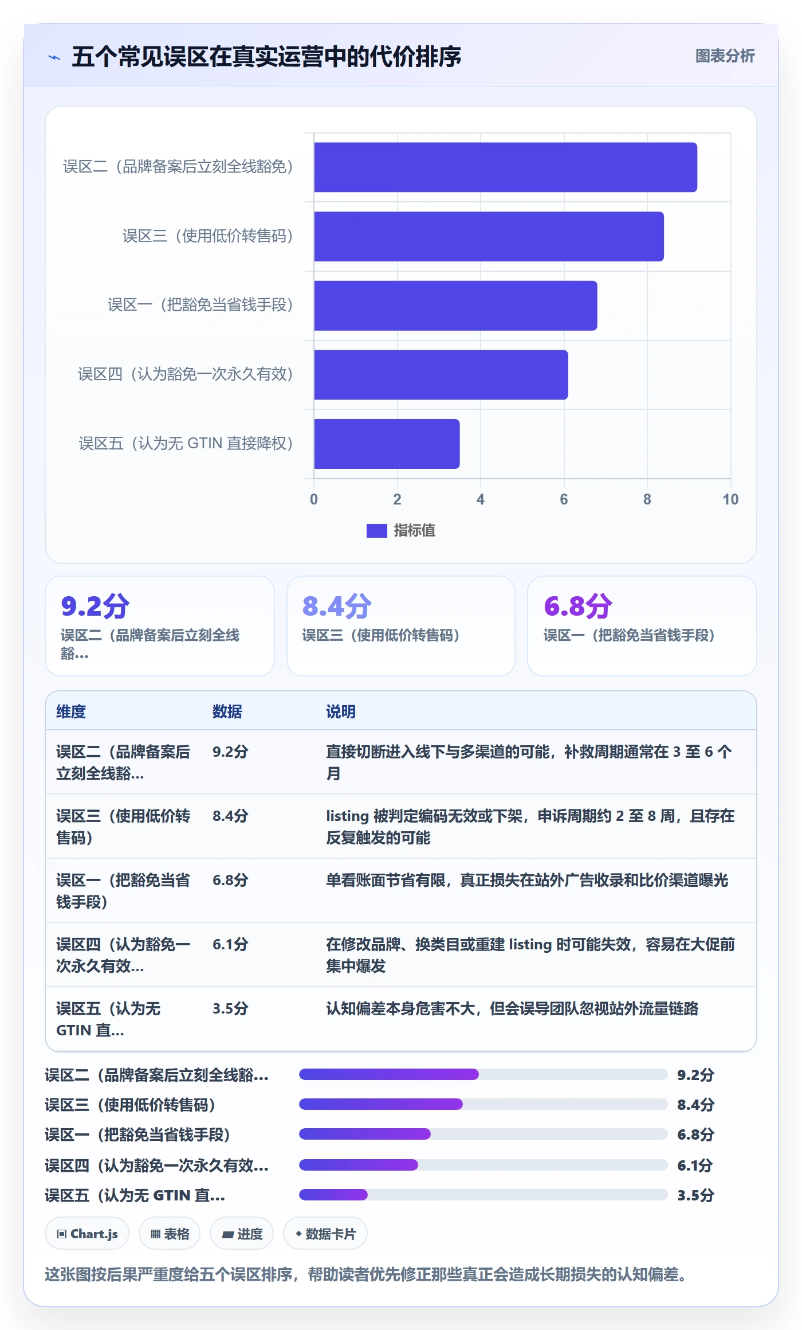Click the 3.5分 table cell

coord(230,1008)
